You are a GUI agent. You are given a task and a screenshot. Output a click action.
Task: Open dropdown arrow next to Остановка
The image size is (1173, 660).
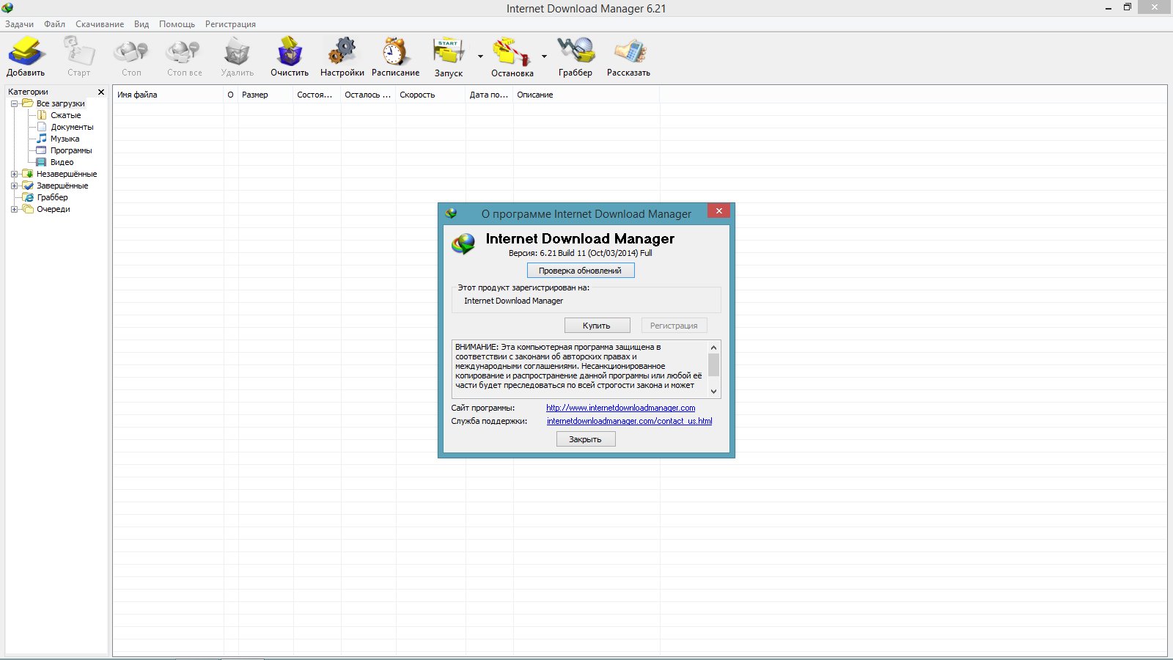coord(544,56)
